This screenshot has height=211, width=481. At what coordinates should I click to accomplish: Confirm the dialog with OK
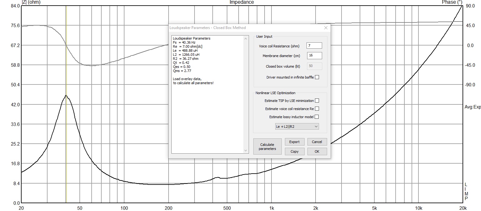(317, 151)
